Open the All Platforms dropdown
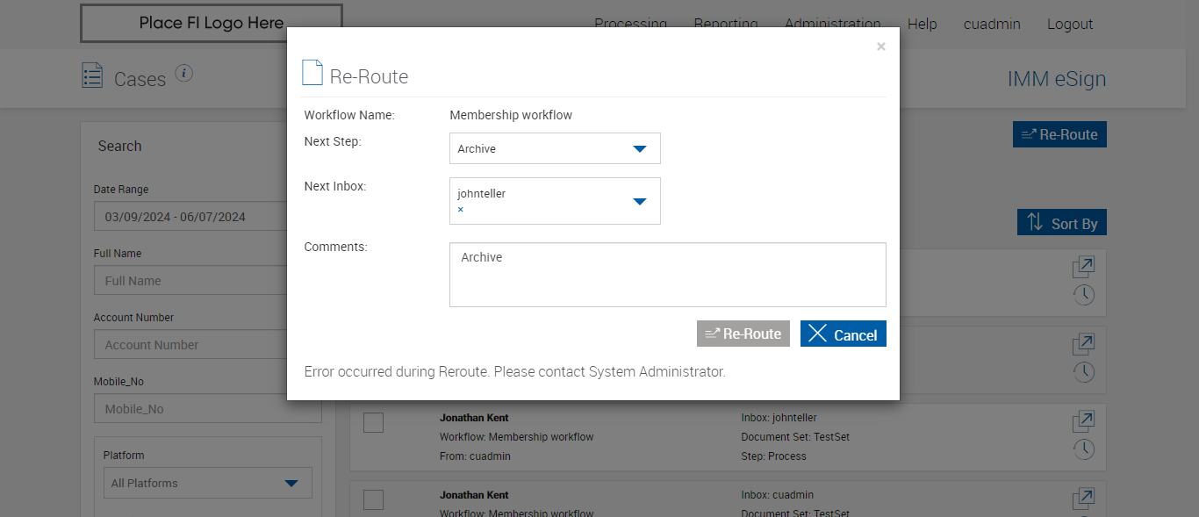Image resolution: width=1199 pixels, height=517 pixels. [x=207, y=483]
